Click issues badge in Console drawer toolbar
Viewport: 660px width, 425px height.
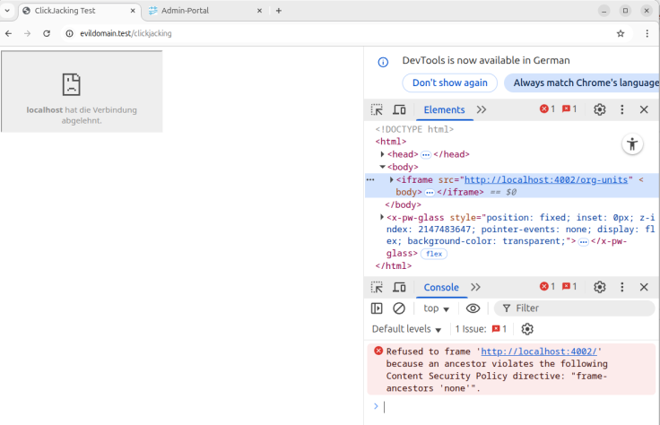coord(569,287)
